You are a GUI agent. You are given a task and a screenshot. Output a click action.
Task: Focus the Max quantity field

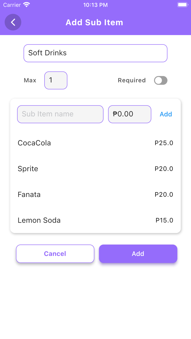(56, 80)
